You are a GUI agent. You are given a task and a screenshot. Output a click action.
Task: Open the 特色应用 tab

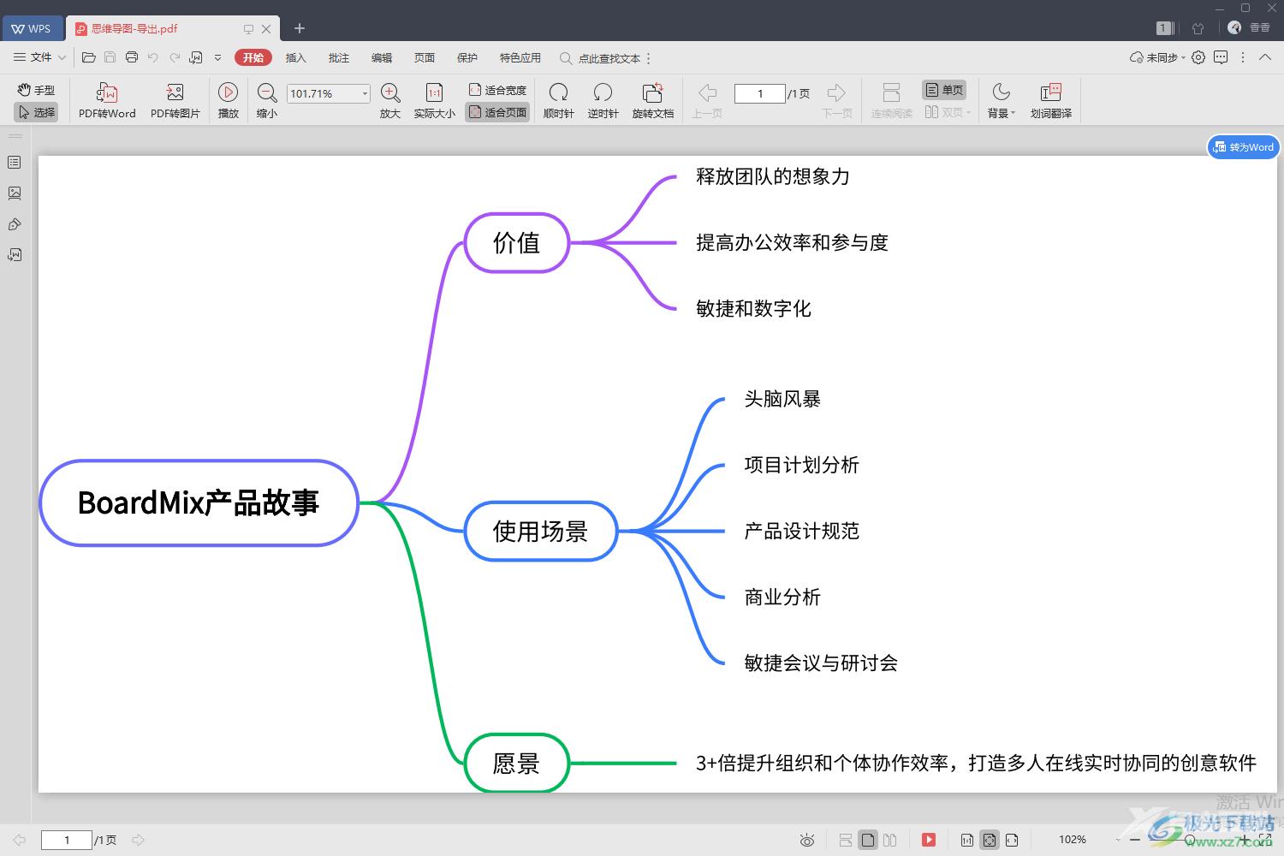point(520,57)
